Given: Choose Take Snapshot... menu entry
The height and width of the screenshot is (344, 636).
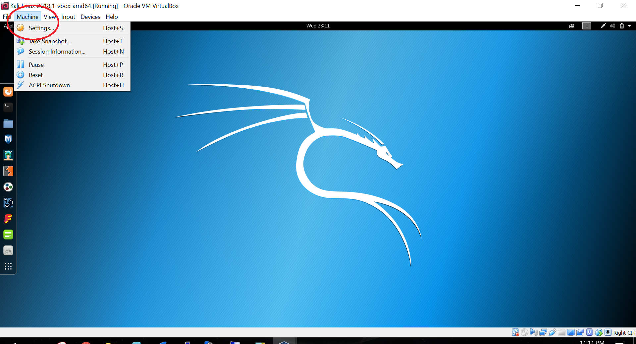Looking at the screenshot, I should [x=50, y=41].
